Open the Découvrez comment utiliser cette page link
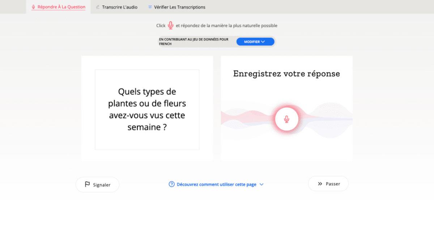 coord(216,184)
